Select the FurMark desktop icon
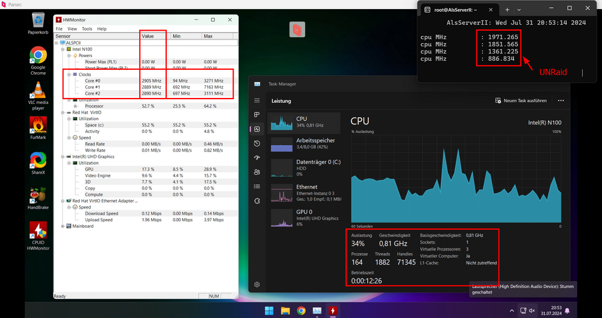 (x=38, y=128)
